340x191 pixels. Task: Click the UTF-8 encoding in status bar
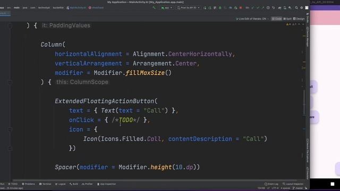pos(275,188)
